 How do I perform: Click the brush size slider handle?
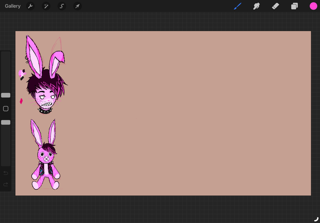coord(5,95)
